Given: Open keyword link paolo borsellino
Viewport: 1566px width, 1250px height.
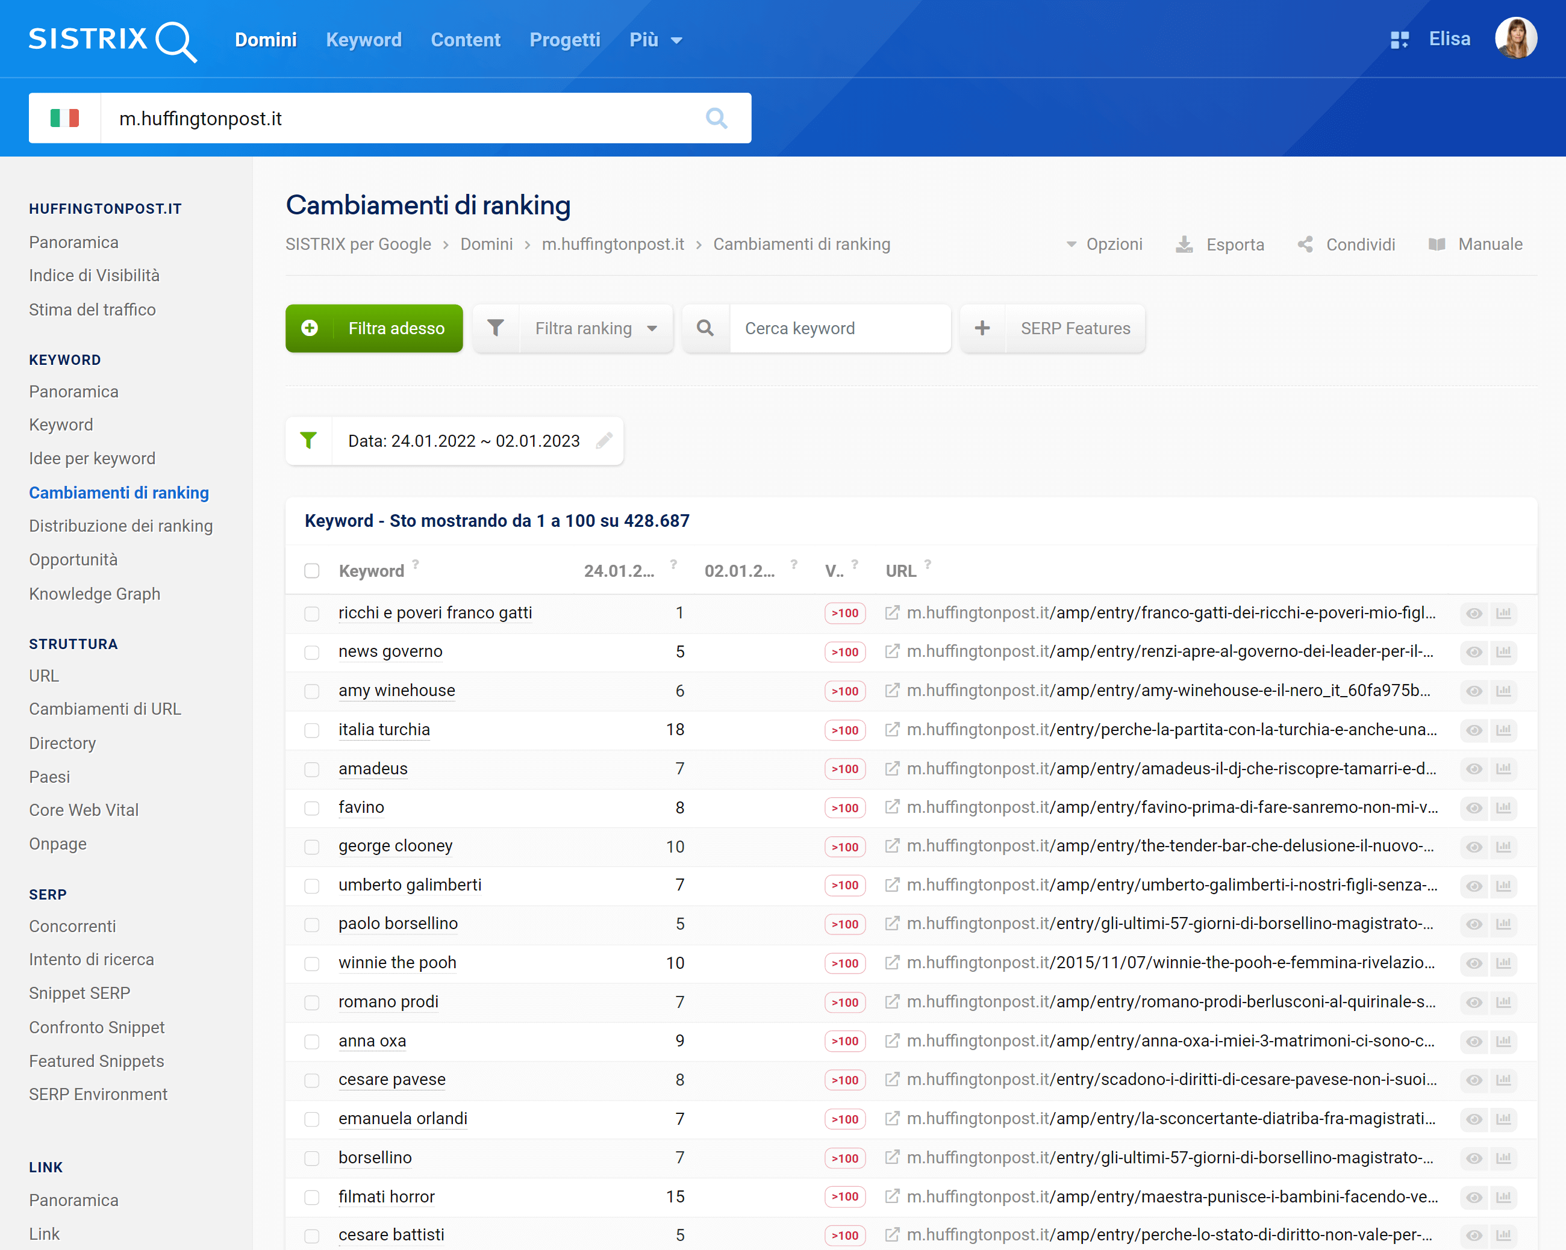Looking at the screenshot, I should pyautogui.click(x=398, y=923).
